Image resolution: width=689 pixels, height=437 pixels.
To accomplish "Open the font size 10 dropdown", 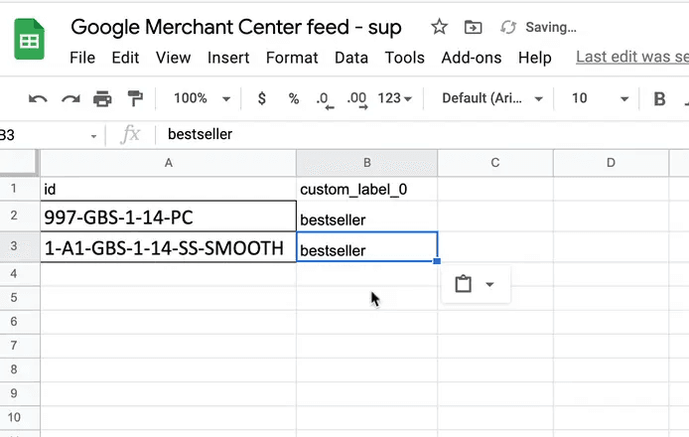I will [x=601, y=98].
